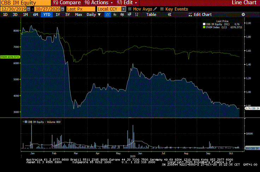The height and width of the screenshot is (172, 260).
Task: Click the Line Chart title
Action: point(244,3)
